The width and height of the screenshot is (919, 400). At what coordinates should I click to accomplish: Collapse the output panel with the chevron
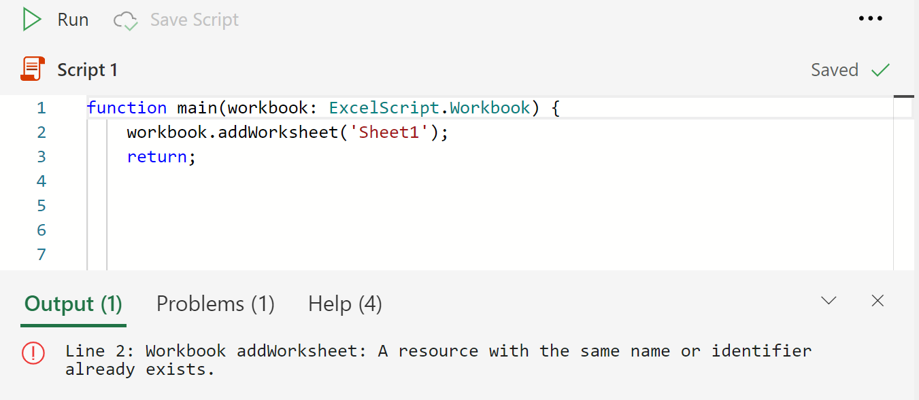point(829,299)
